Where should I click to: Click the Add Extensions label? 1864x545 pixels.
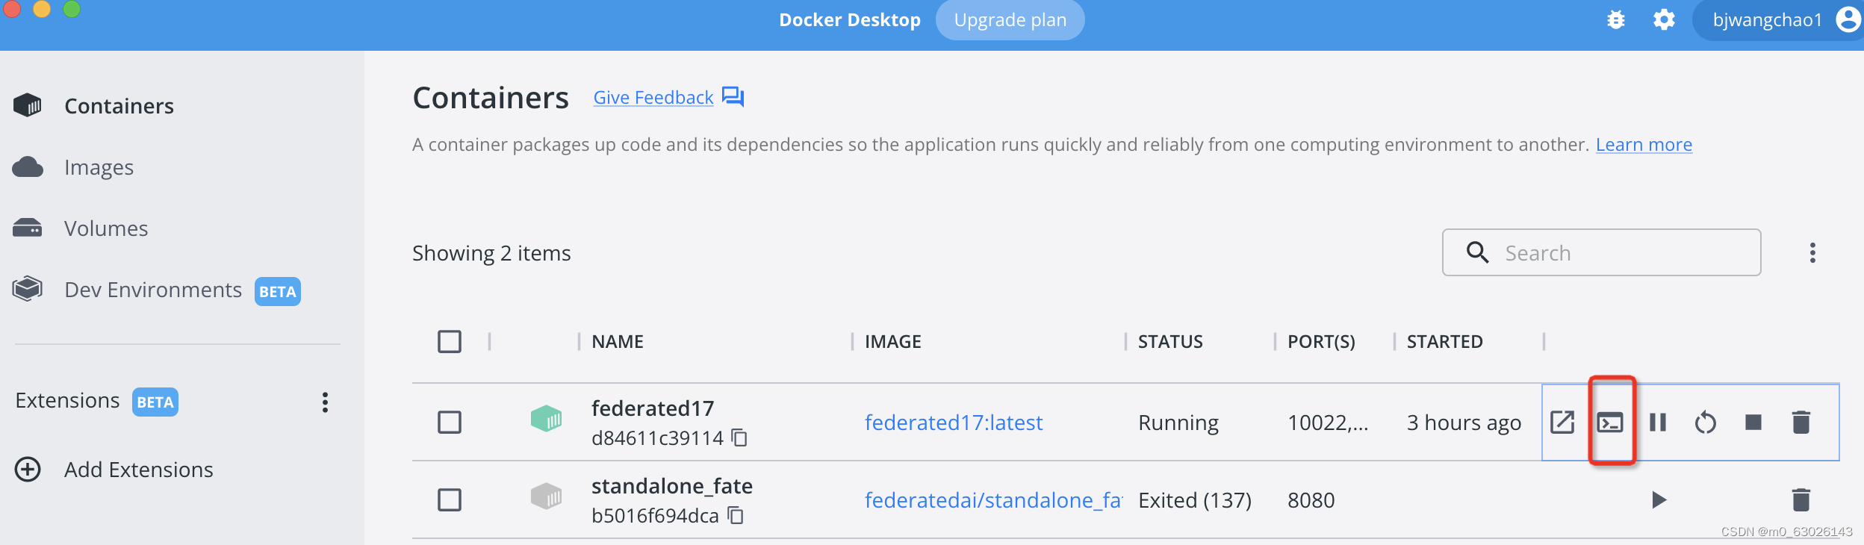(139, 470)
